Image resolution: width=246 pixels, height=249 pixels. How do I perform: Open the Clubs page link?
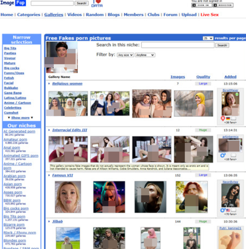point(153,14)
